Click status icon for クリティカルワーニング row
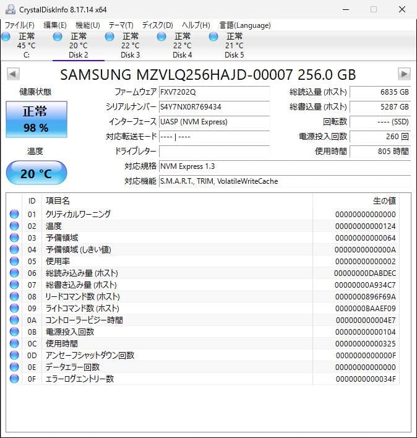The height and width of the screenshot is (438, 417). pos(14,214)
